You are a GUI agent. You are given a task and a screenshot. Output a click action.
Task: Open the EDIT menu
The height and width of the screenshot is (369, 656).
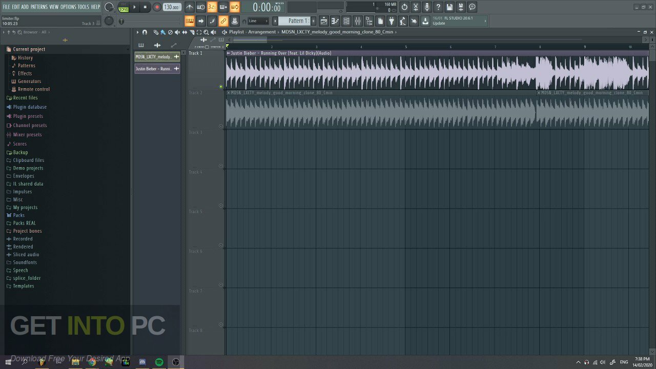[16, 7]
